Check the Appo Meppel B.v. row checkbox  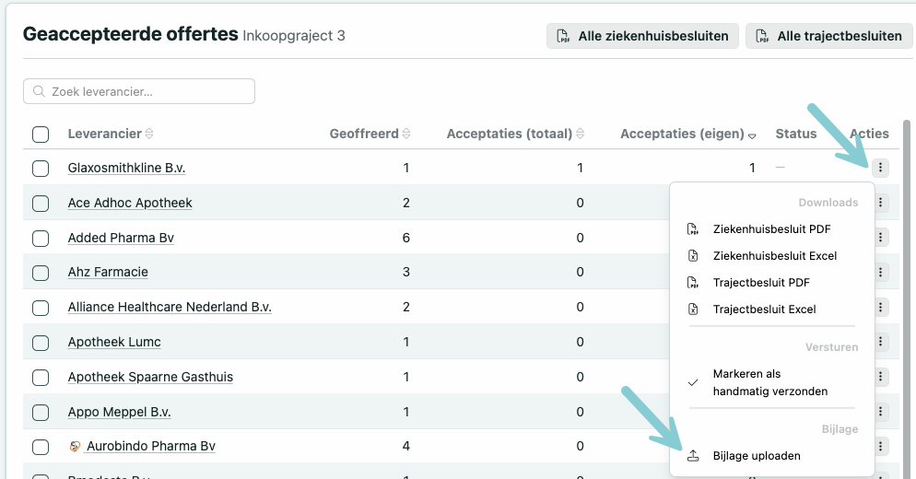(x=41, y=413)
